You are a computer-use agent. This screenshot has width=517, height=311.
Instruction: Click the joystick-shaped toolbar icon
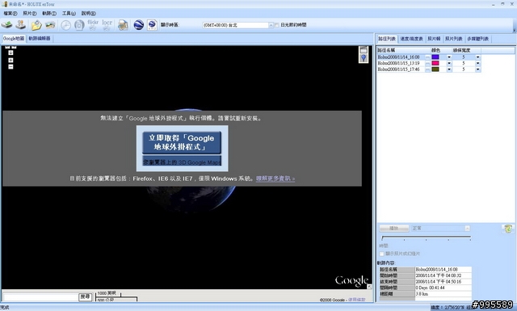[x=21, y=25]
